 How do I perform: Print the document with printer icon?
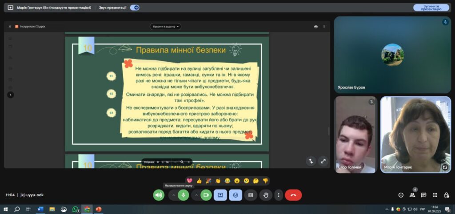pyautogui.click(x=316, y=26)
